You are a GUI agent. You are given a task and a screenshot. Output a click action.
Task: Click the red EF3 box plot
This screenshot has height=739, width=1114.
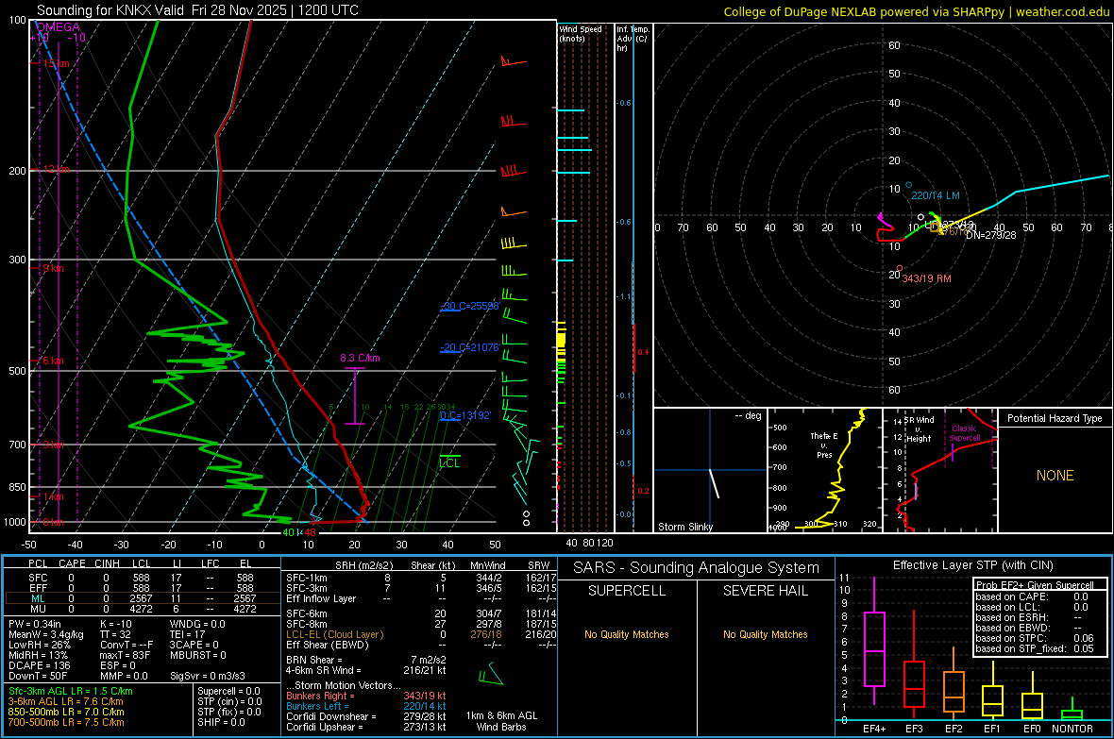coord(914,665)
